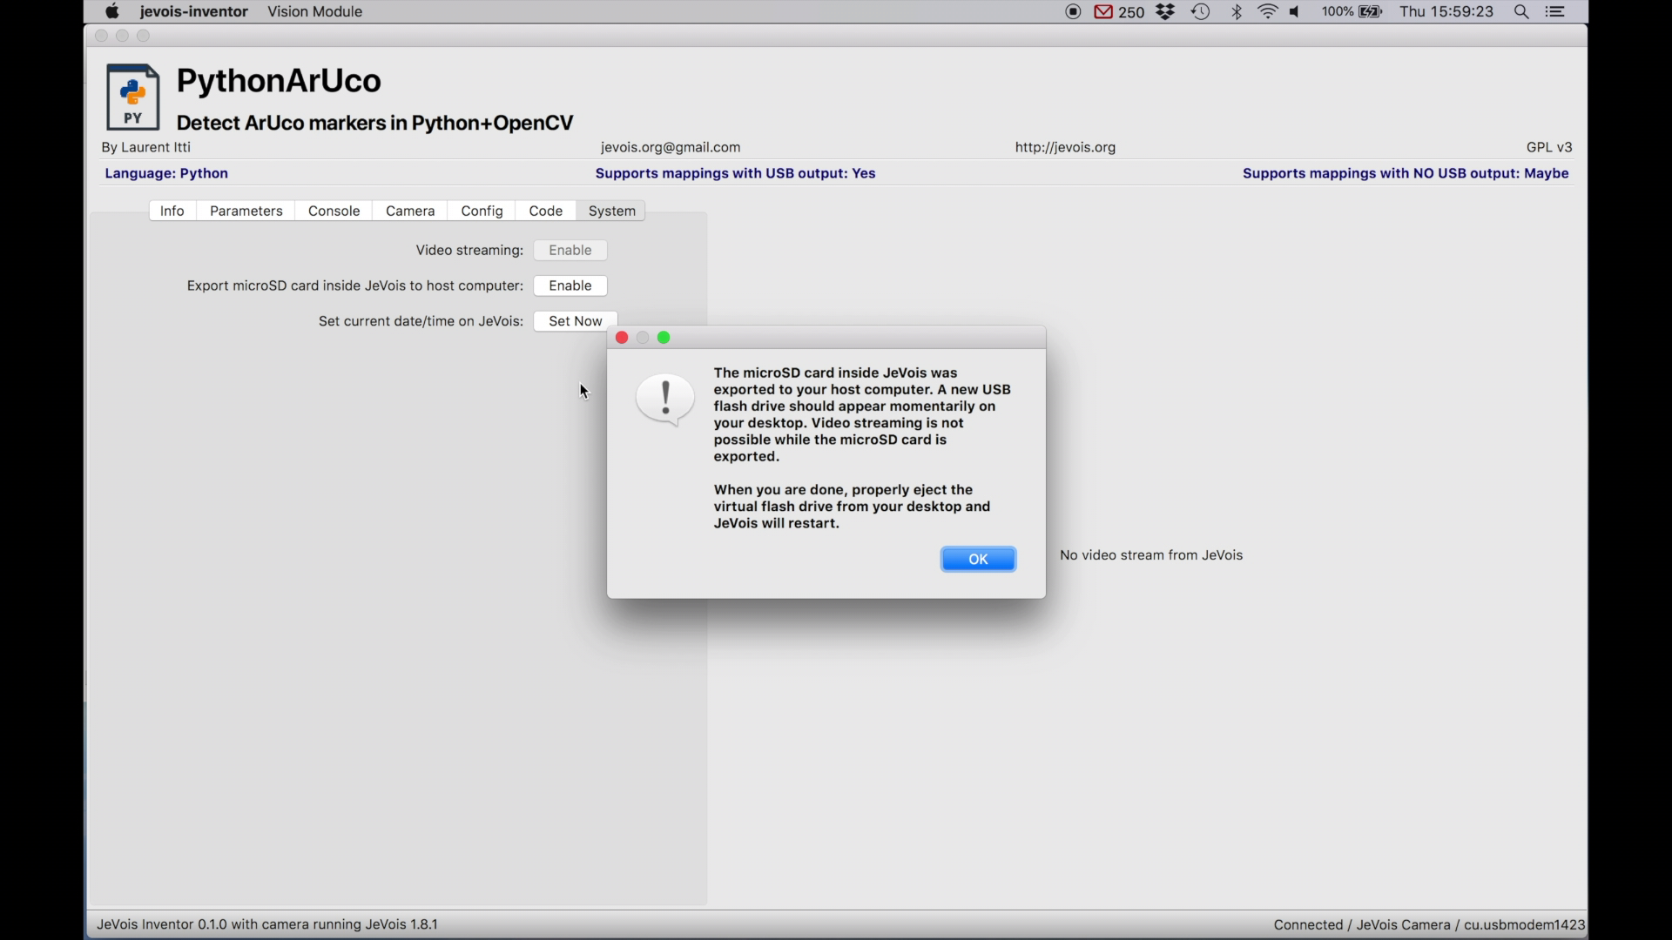Click the PythonArUco module title
Viewport: 1672px width, 940px height.
pos(279,81)
